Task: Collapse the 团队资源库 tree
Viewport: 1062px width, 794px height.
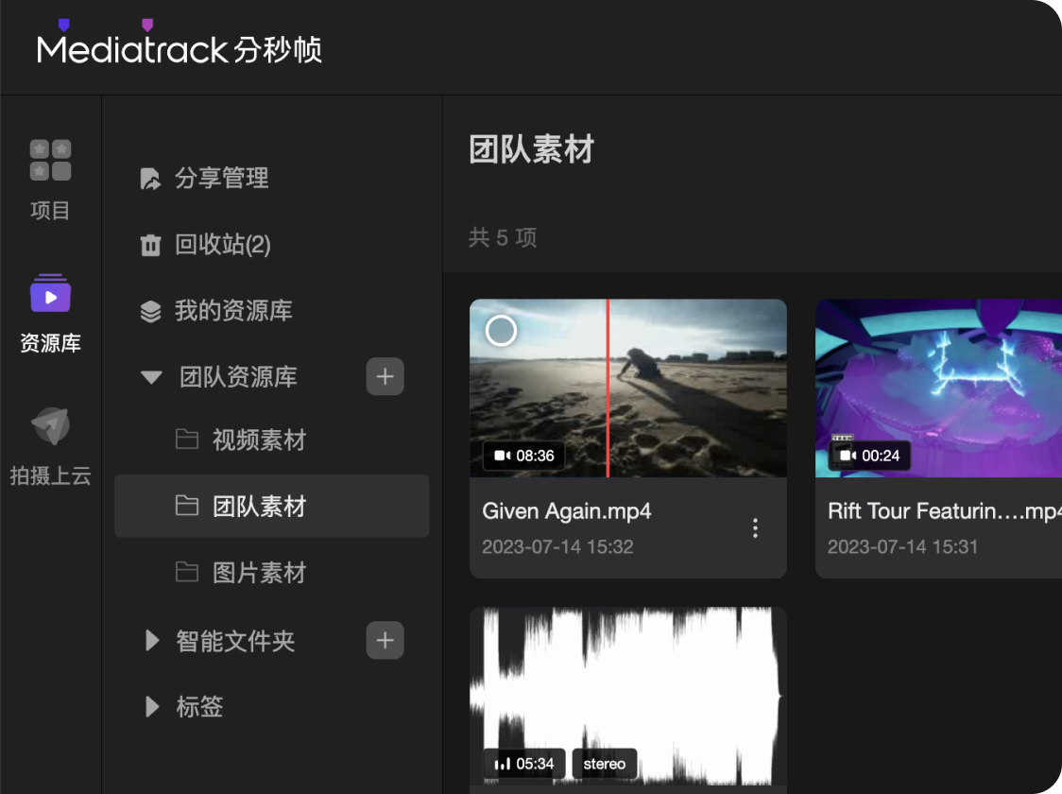Action: pyautogui.click(x=151, y=377)
